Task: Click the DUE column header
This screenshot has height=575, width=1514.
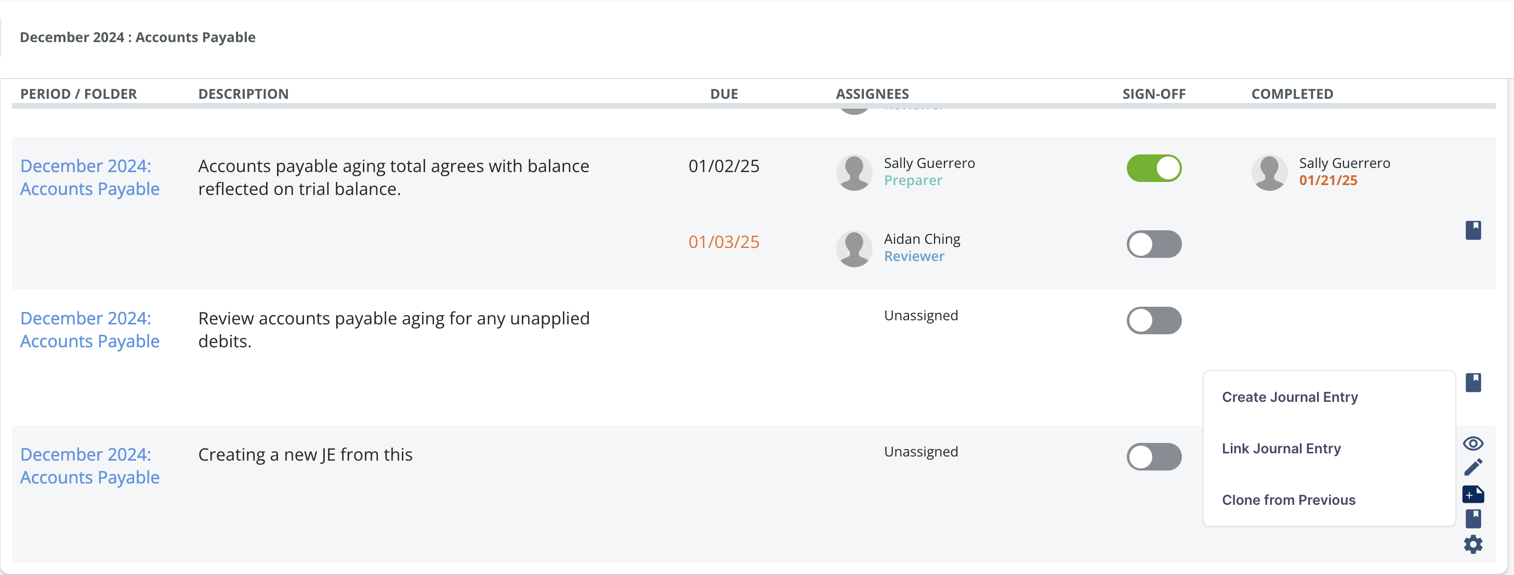Action: pos(723,94)
